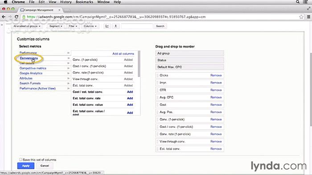Click drag handle of Cost column
Screen dimensions: 312x175
tap(158, 105)
